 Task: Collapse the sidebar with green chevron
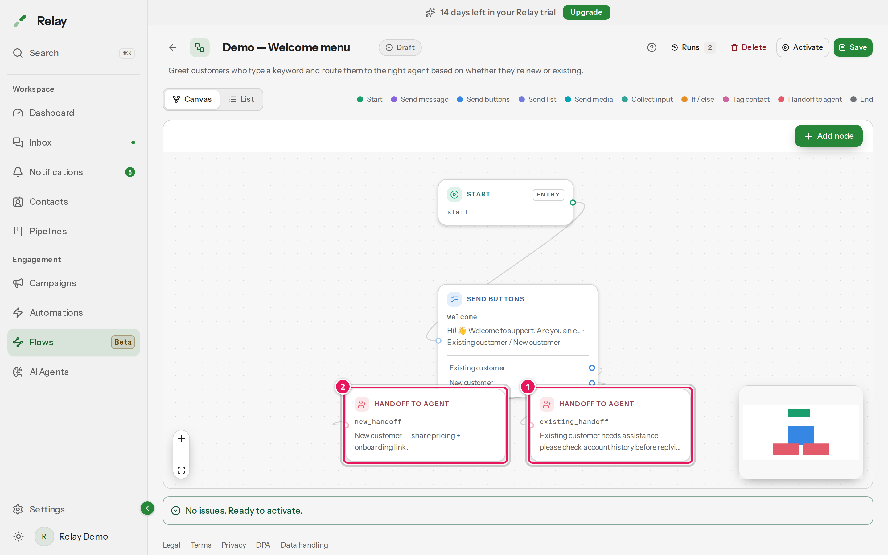click(147, 508)
